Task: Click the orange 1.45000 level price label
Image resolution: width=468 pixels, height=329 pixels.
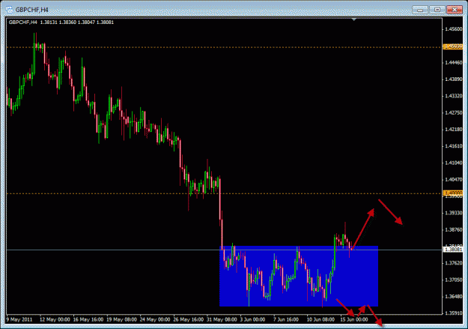Action: click(453, 46)
